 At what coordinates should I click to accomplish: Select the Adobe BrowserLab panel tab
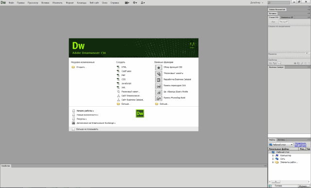(277, 10)
